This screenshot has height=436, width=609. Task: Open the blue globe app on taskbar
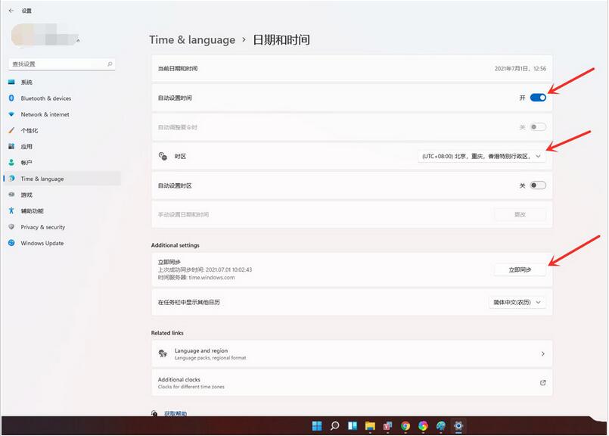(441, 426)
